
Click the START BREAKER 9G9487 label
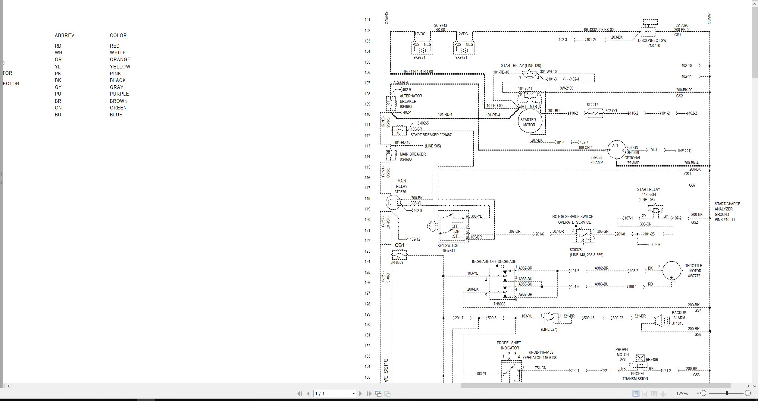431,135
